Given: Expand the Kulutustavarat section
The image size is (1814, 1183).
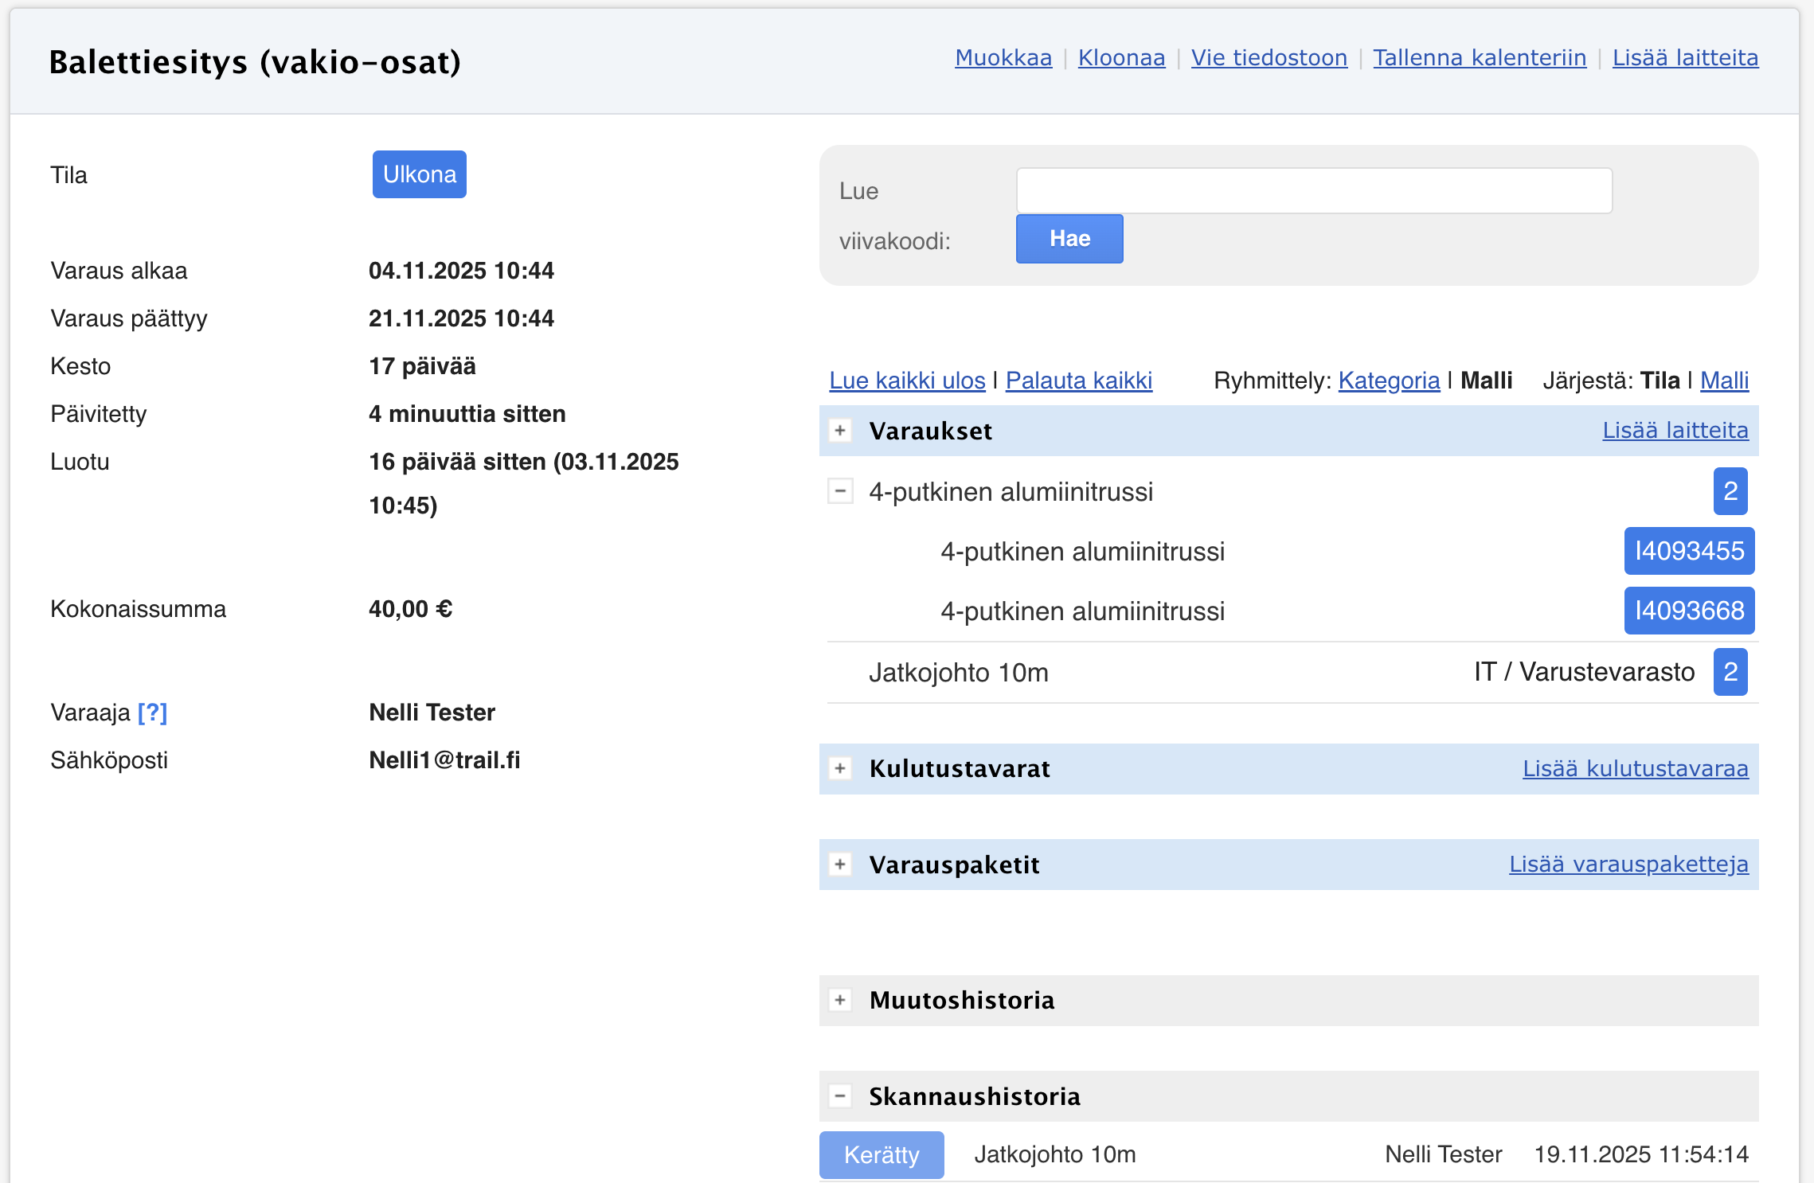Looking at the screenshot, I should coord(840,768).
